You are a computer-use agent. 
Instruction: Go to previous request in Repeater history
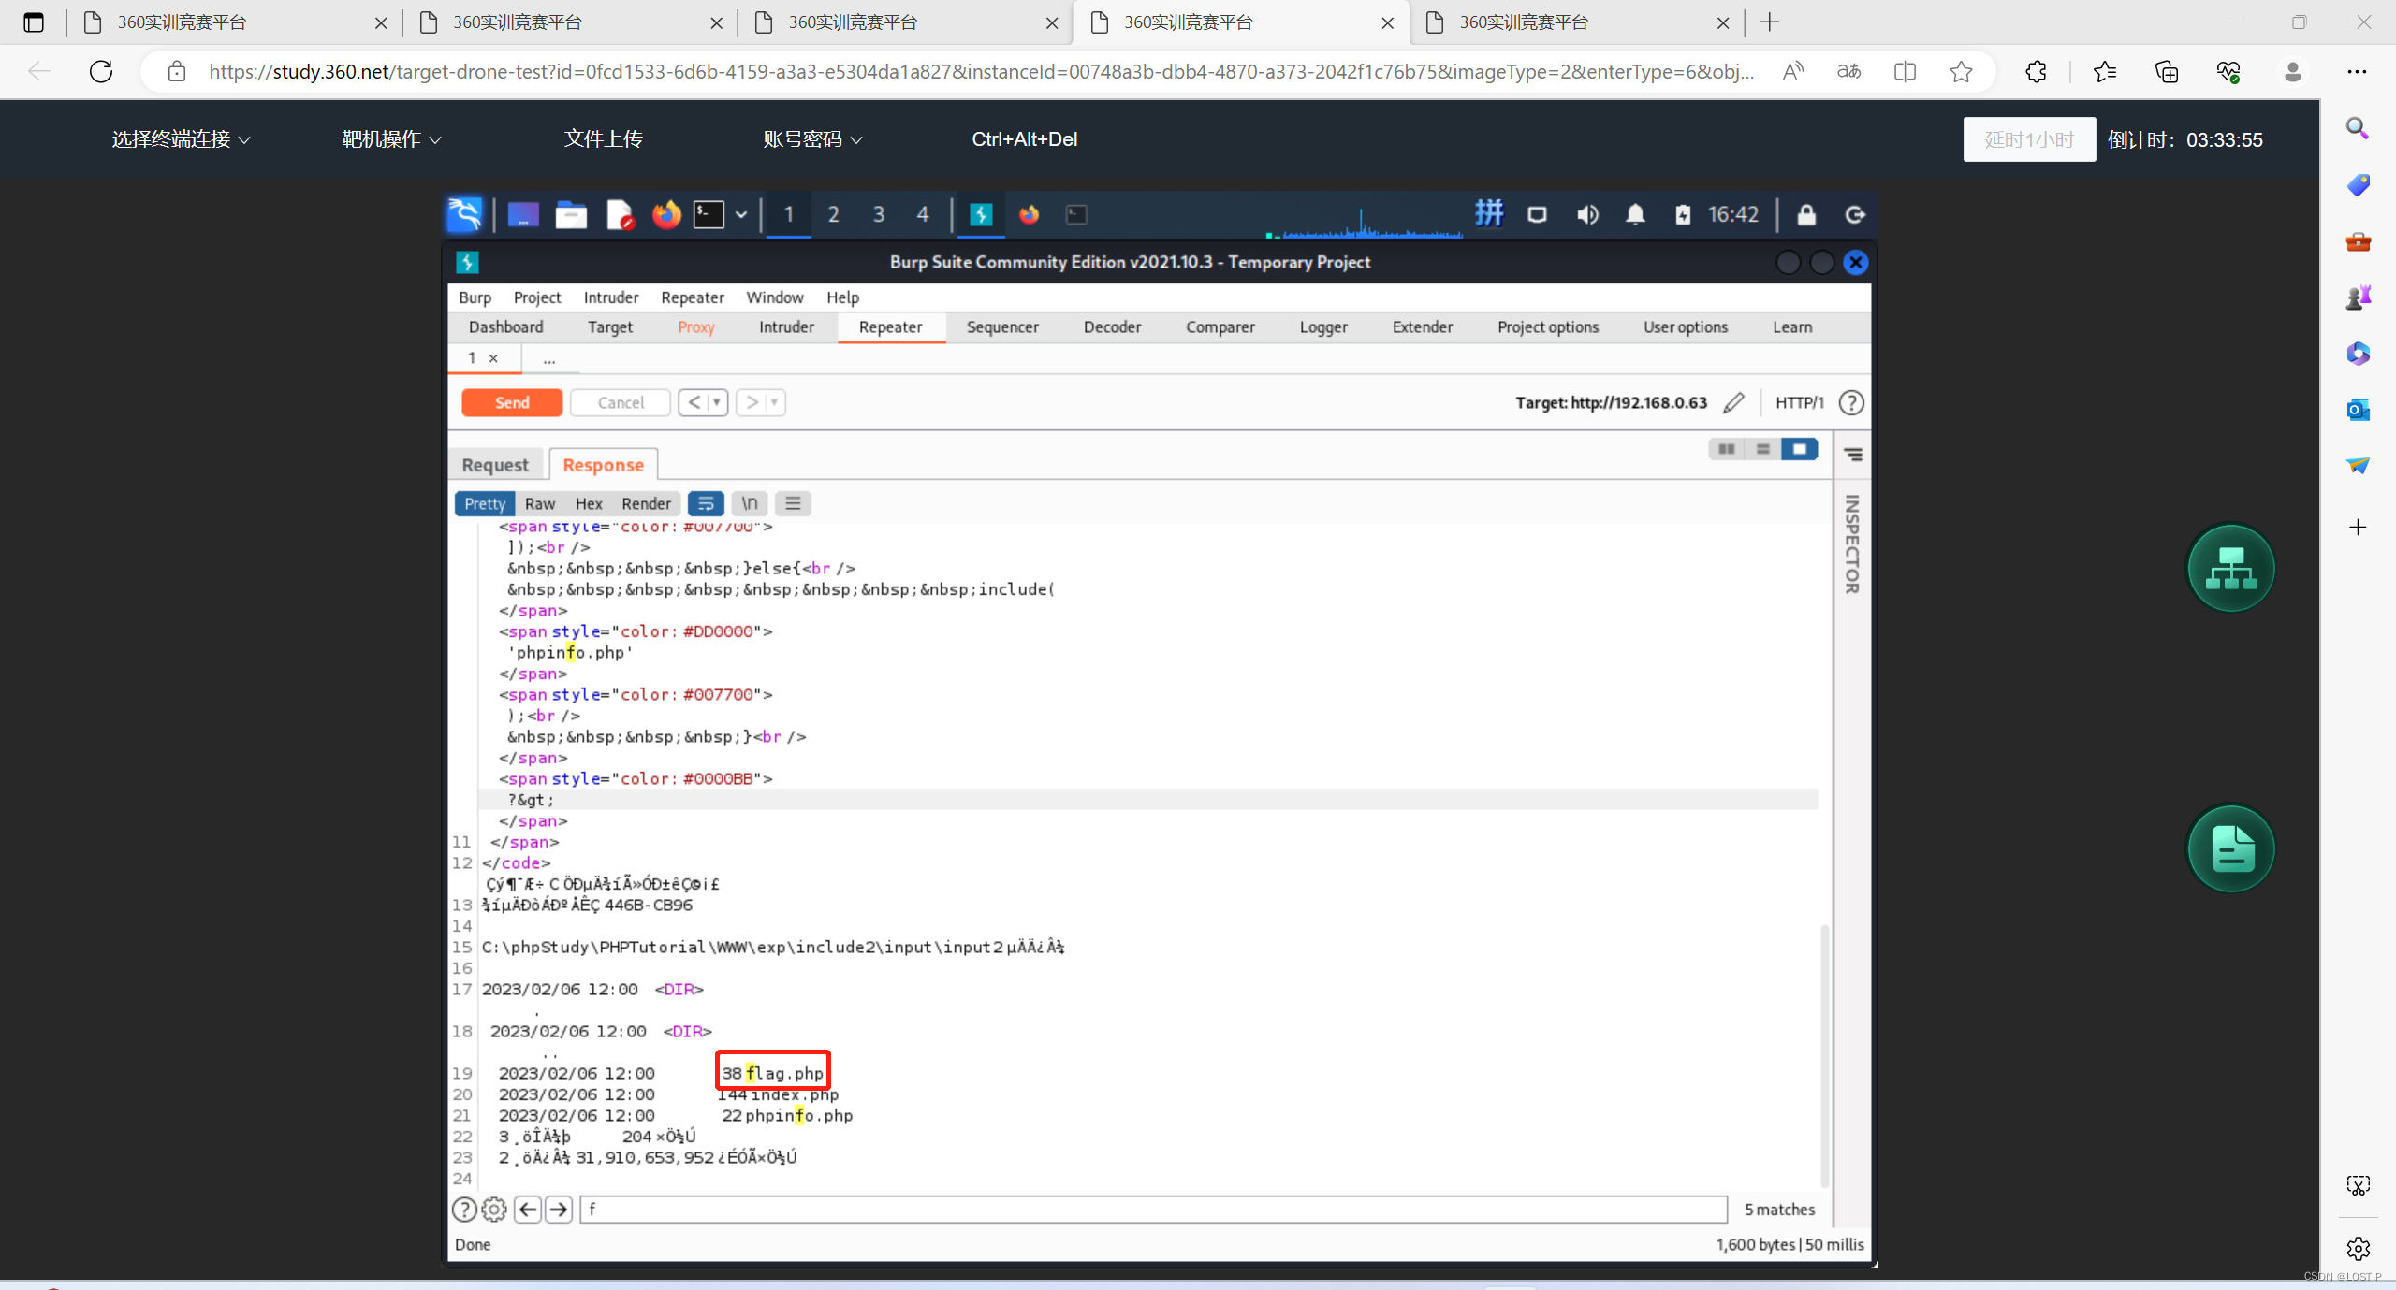point(694,402)
